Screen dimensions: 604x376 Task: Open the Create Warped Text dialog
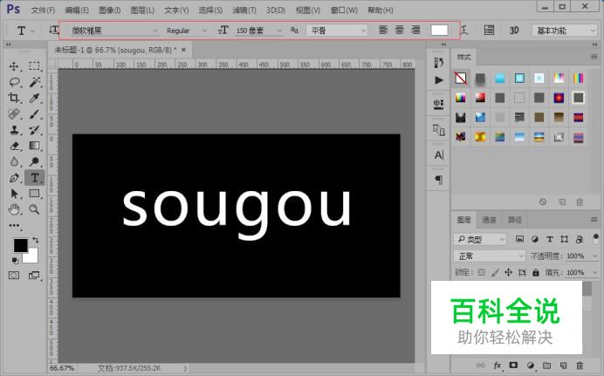pos(465,30)
